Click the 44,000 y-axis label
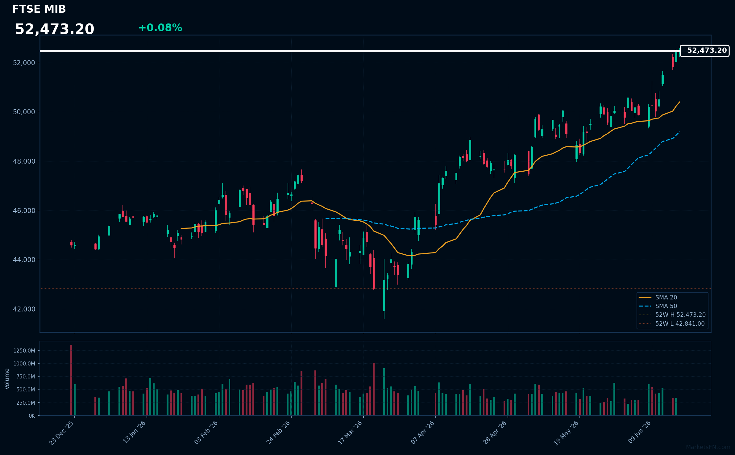The image size is (735, 455). click(x=24, y=260)
